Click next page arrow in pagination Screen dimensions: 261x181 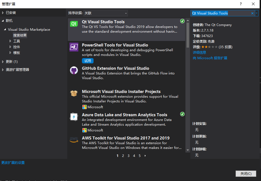tap(145, 156)
